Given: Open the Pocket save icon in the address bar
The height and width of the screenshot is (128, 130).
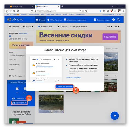Looking at the screenshot, I should pos(83,11).
